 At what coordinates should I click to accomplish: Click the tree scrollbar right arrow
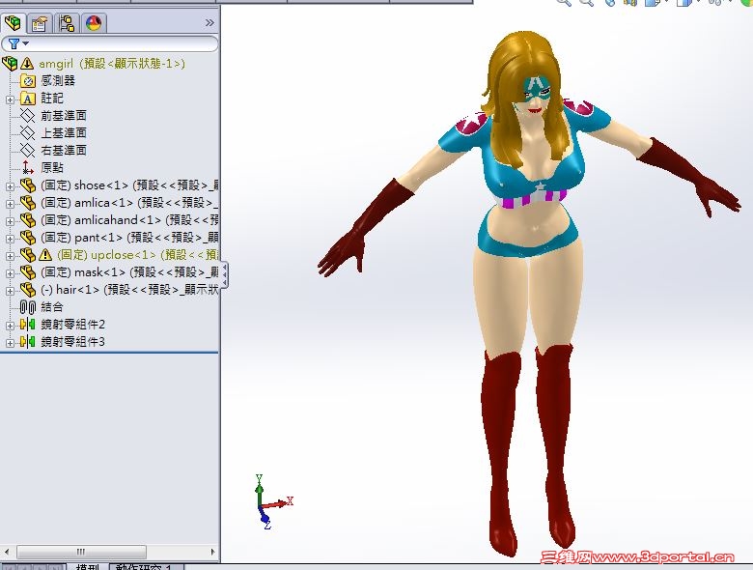(213, 552)
